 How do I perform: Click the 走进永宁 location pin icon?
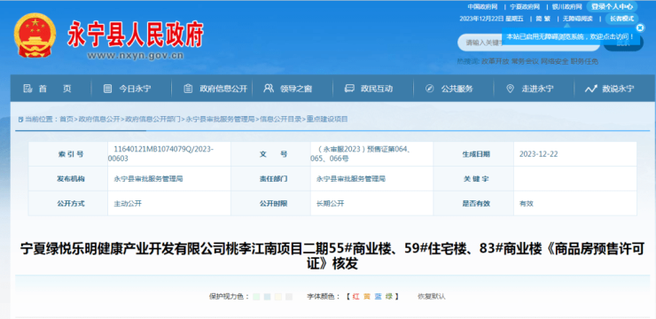[510, 89]
